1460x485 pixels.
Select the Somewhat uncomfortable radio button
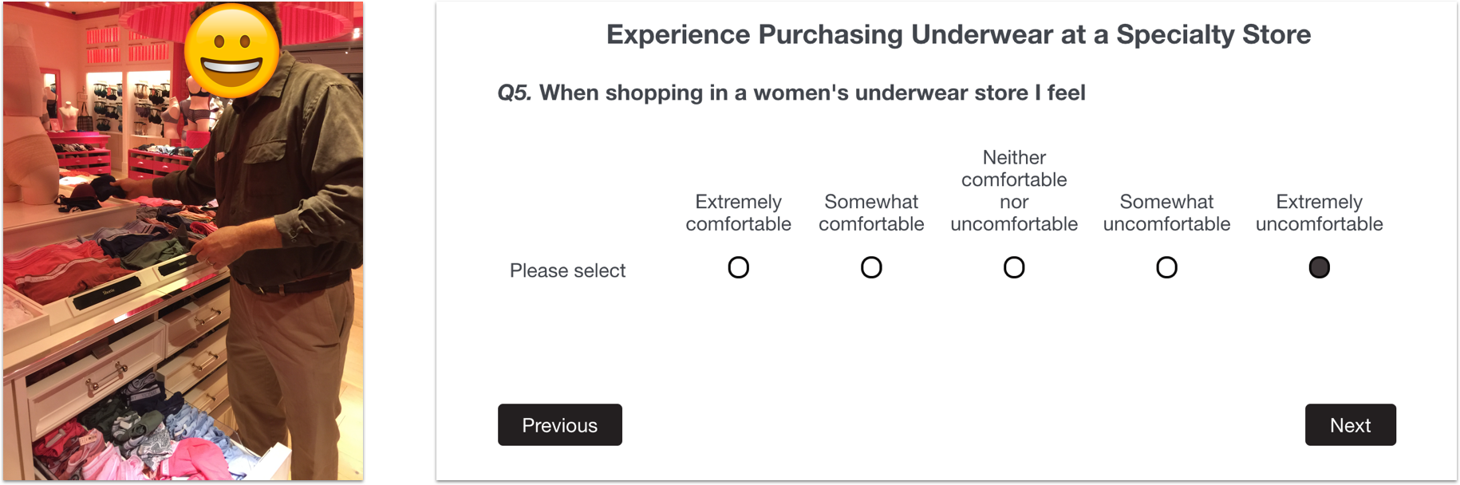pyautogui.click(x=1166, y=267)
